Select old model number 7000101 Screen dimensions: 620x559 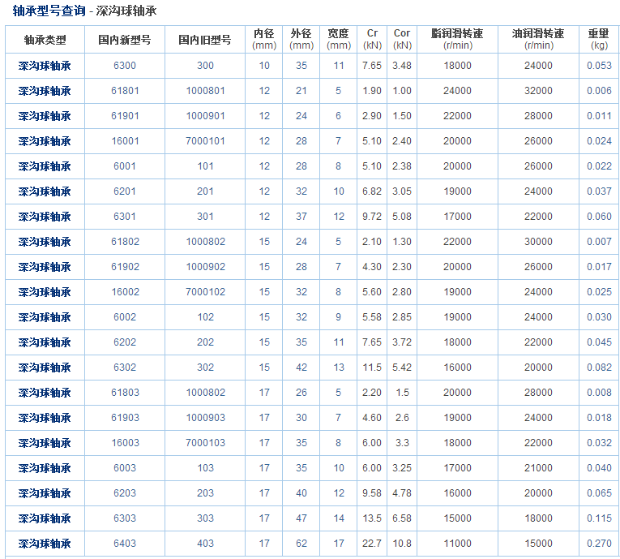205,141
